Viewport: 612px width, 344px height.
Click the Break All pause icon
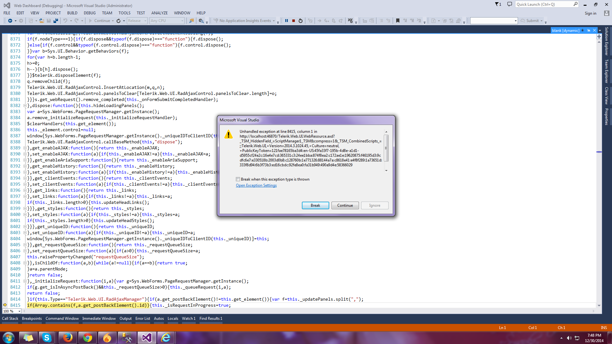point(287,21)
